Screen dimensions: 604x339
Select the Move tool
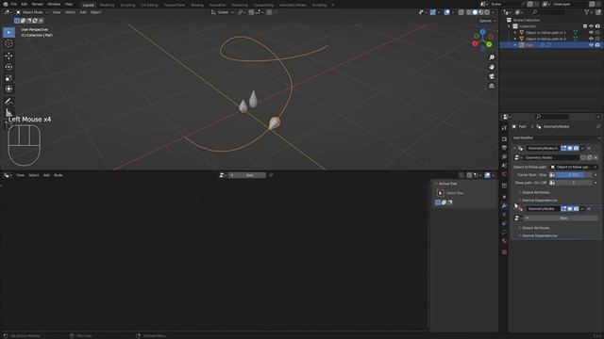(x=8, y=56)
